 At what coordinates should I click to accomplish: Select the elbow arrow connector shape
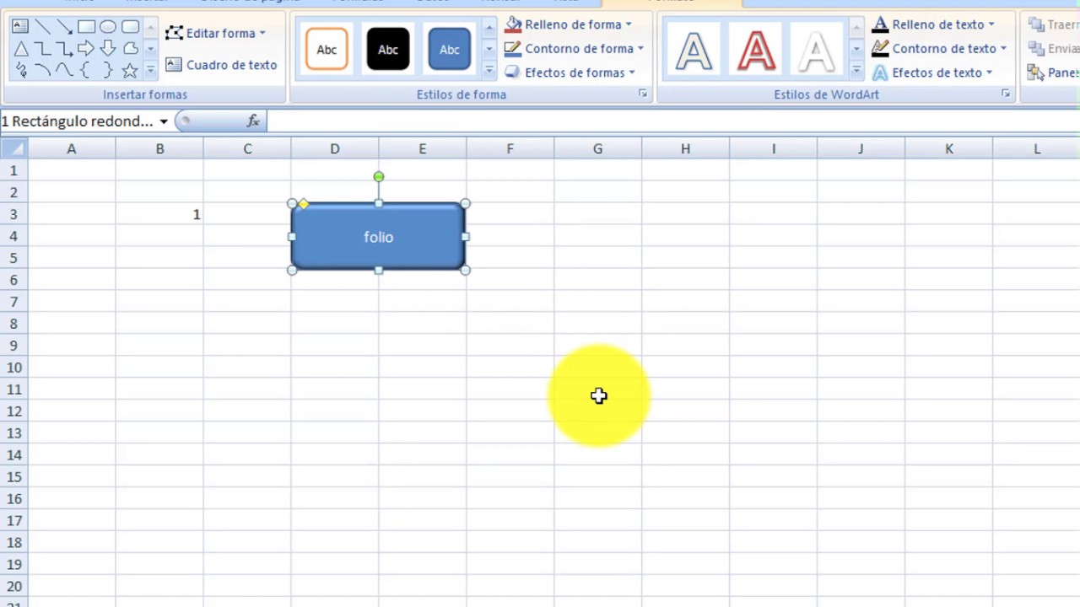point(64,48)
